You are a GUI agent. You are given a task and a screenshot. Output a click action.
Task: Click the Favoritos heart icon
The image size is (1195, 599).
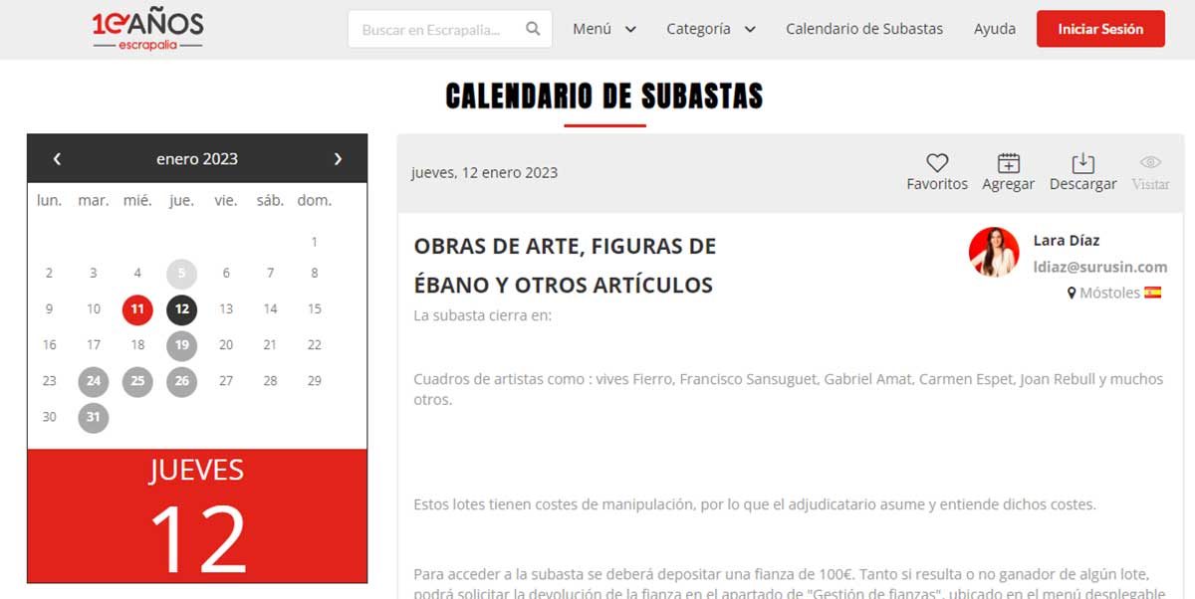(936, 163)
